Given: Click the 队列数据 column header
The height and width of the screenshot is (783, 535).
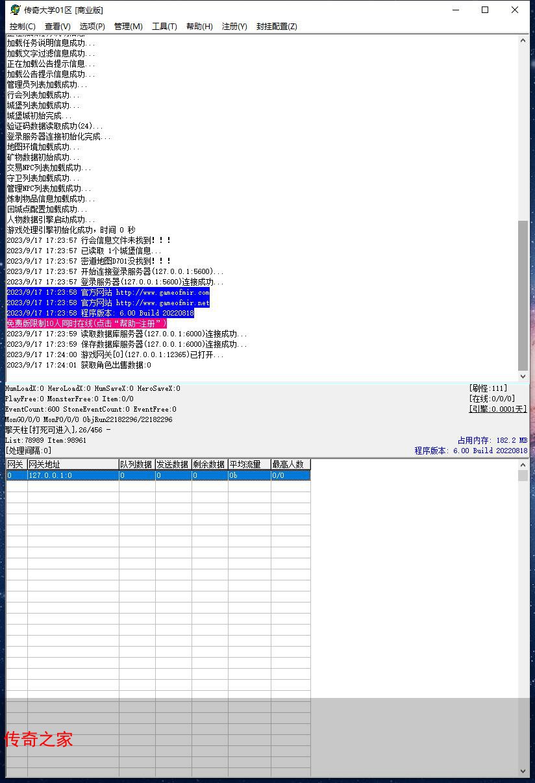Looking at the screenshot, I should coord(136,464).
